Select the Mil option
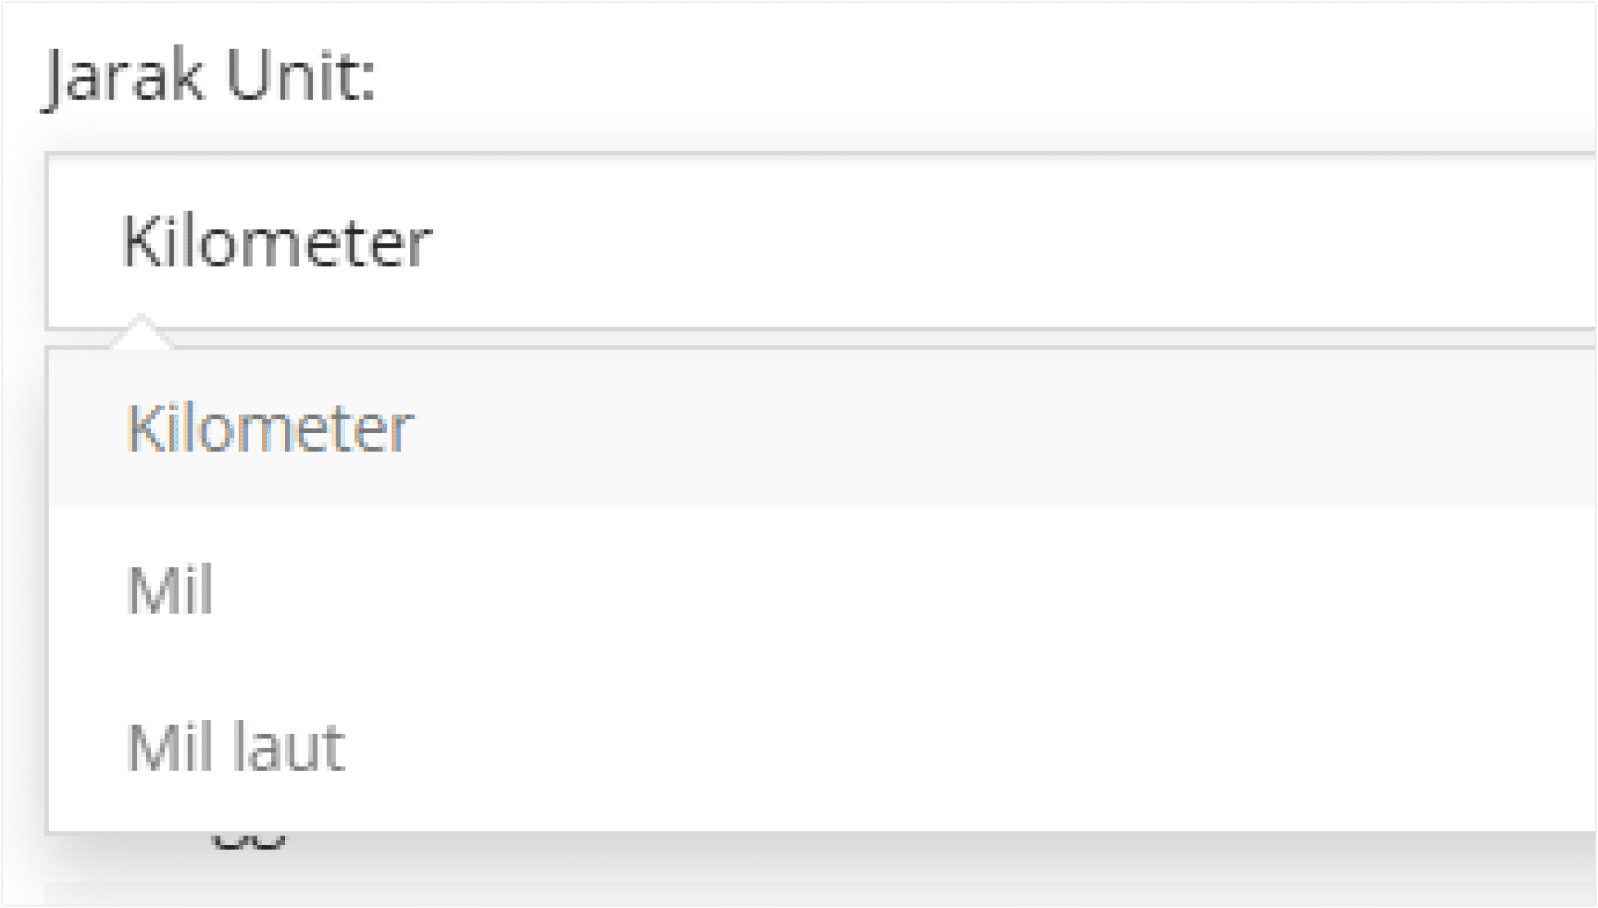 point(823,588)
